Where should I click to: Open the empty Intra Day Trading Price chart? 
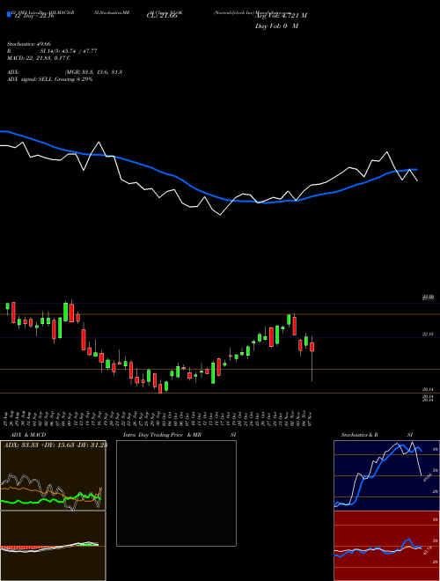click(176, 493)
